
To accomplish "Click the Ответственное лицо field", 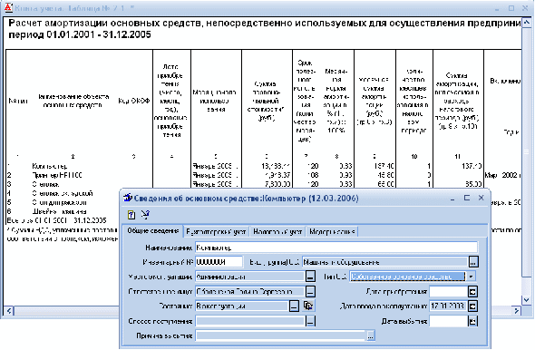I will (250, 292).
